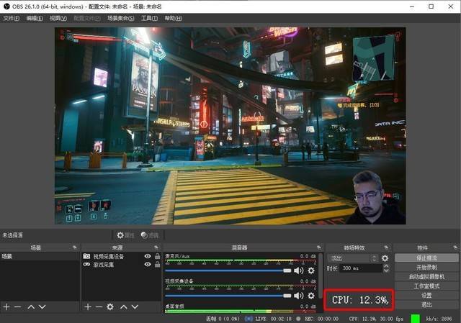Undock the 控件 panel using float icon
Screen dimensions: 461x323
pyautogui.click(x=455, y=247)
